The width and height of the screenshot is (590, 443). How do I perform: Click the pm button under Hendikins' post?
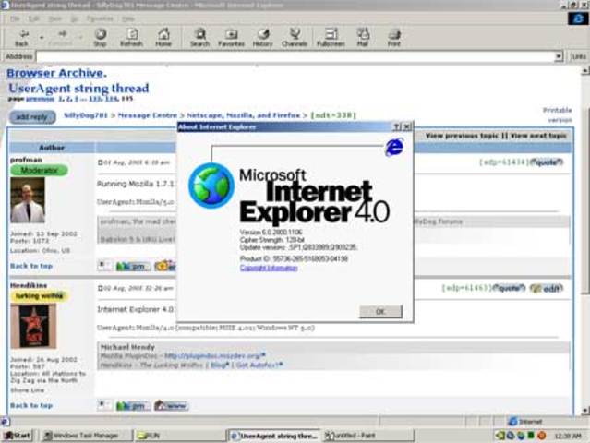click(x=133, y=406)
